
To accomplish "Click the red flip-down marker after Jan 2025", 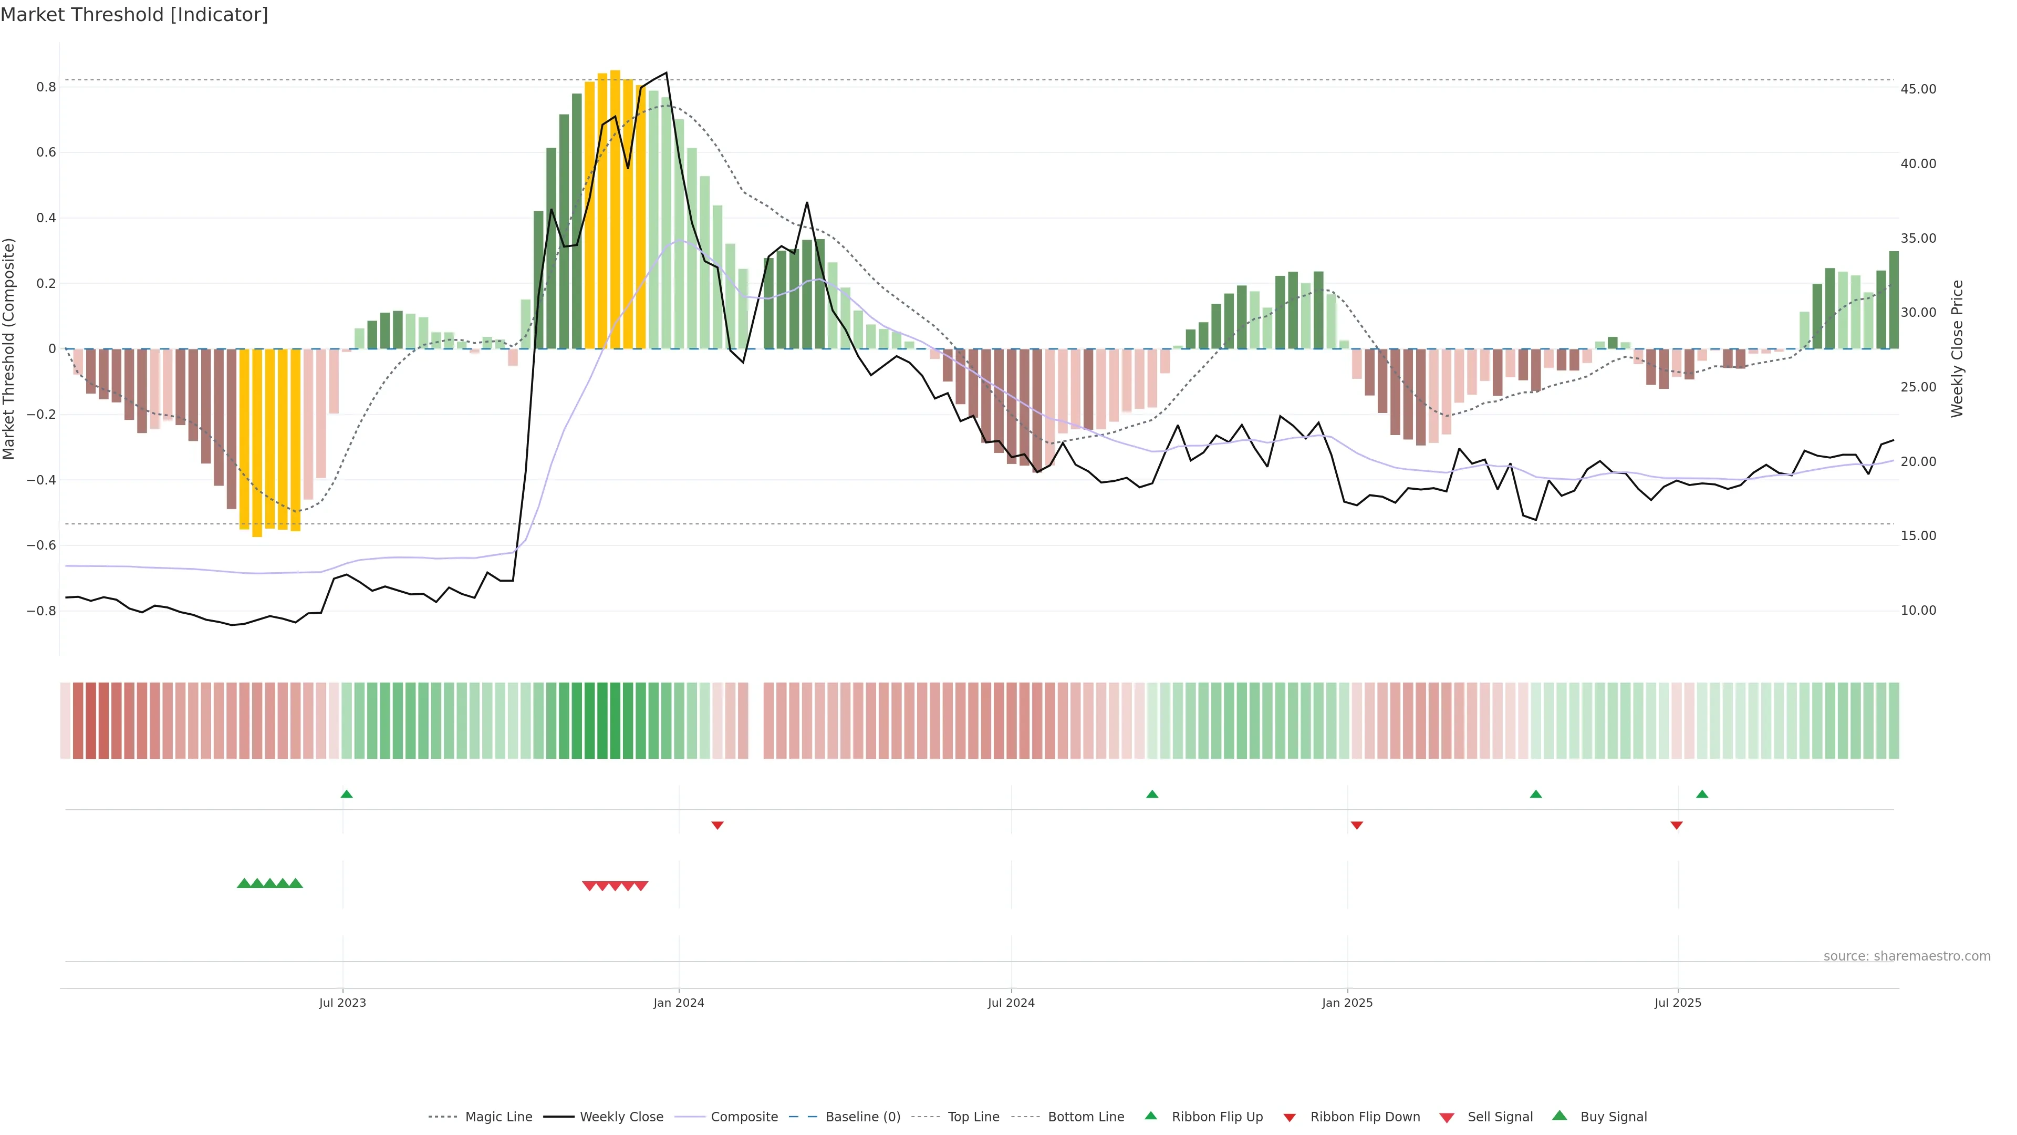I will click(1357, 825).
